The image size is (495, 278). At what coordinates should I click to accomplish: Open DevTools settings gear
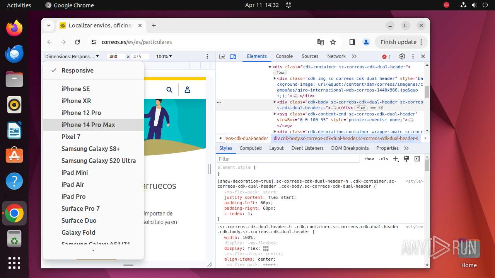[x=402, y=56]
